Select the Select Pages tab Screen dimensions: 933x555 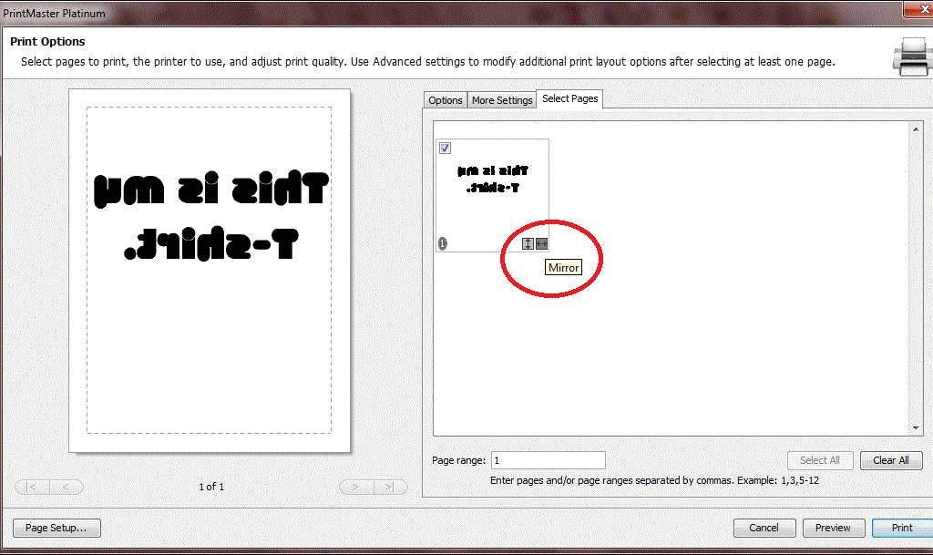pyautogui.click(x=569, y=98)
